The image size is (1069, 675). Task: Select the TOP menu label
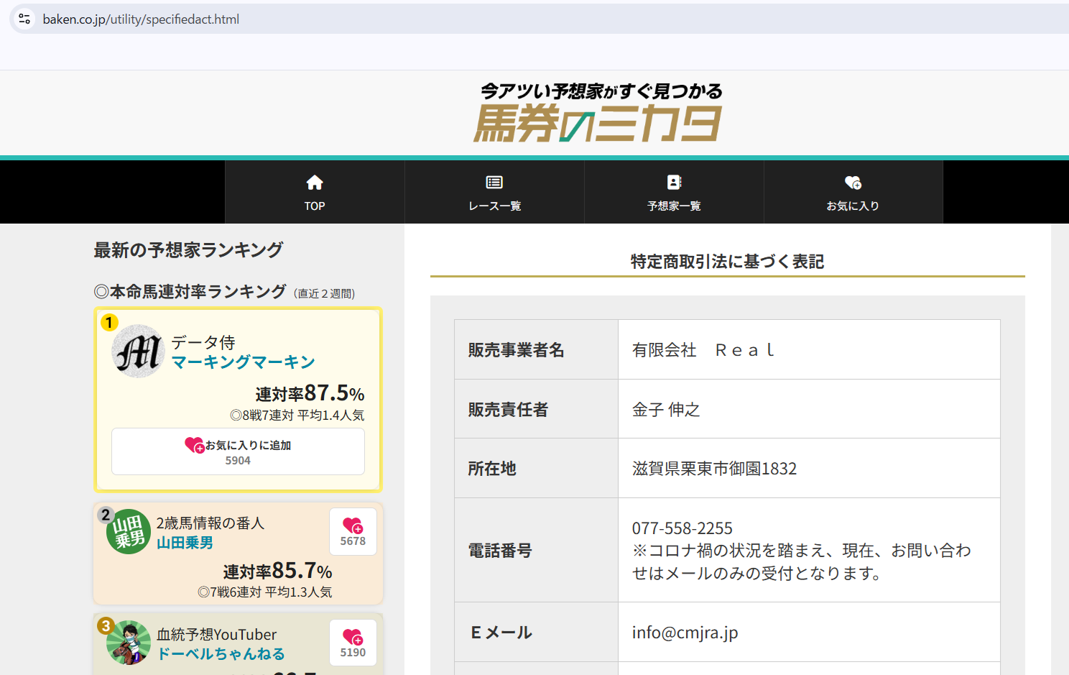pyautogui.click(x=315, y=206)
